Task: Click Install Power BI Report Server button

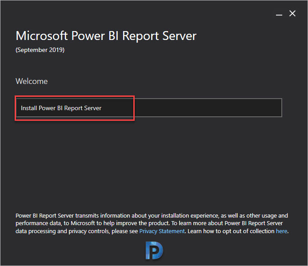Action: 149,108
